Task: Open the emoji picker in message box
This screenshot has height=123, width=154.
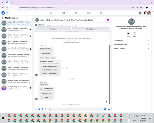Action: 105,109
